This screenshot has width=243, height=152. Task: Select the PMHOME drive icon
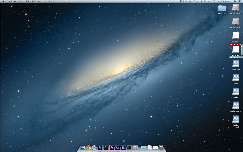tap(236, 49)
